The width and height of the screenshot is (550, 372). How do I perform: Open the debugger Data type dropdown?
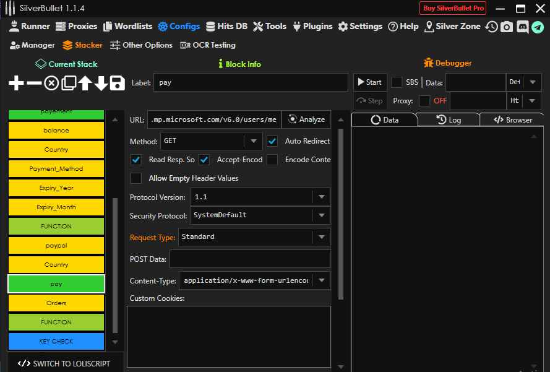click(x=523, y=82)
